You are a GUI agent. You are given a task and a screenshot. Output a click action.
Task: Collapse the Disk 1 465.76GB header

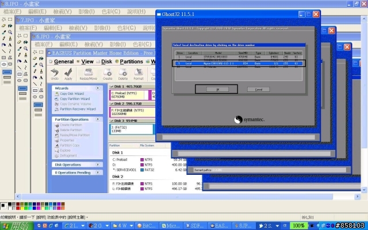click(112, 86)
